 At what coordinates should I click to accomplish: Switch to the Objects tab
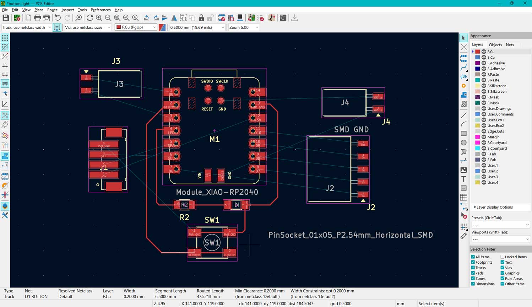[x=495, y=45]
